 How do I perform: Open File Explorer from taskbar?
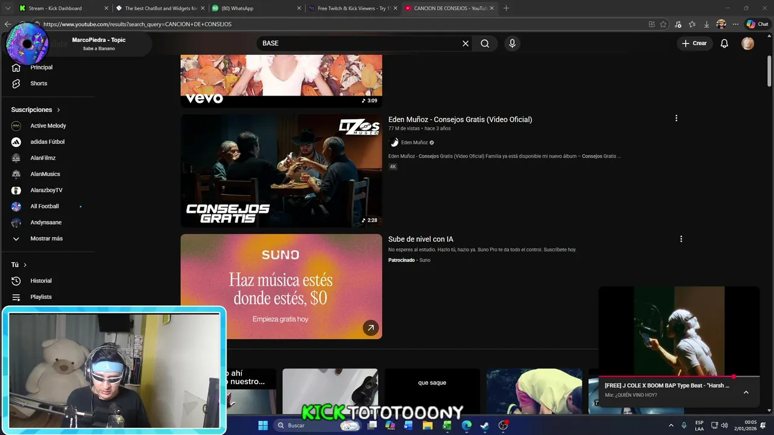428,425
